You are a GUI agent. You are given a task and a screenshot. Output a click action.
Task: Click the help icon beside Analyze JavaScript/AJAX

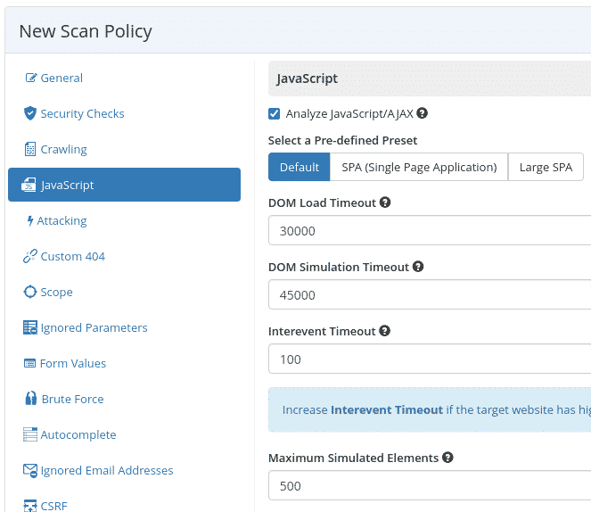[x=423, y=114]
